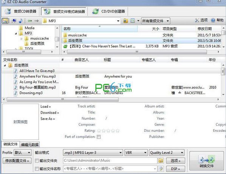Enable the 输出文件名称 checkbox
Screen dimensions: 226x174
[x=37, y=169]
